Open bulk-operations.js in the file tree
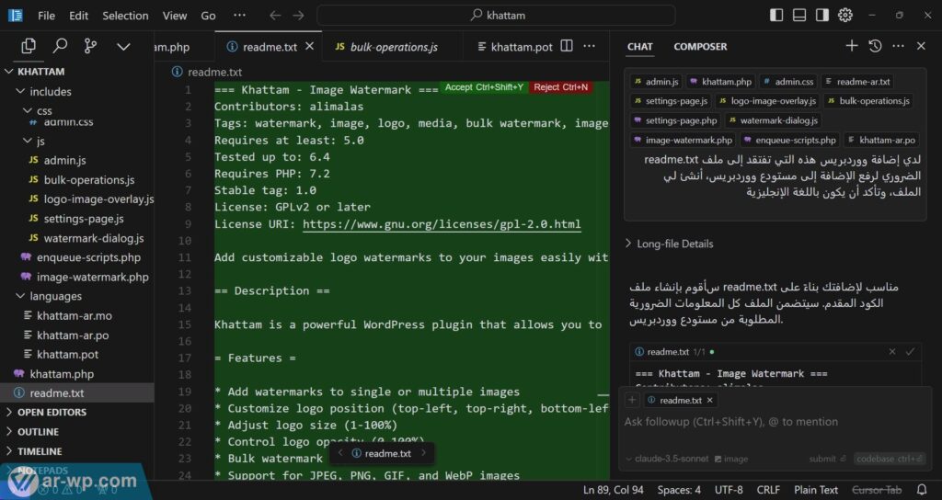 tap(89, 180)
